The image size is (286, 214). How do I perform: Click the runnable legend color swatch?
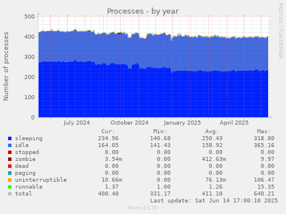10,187
